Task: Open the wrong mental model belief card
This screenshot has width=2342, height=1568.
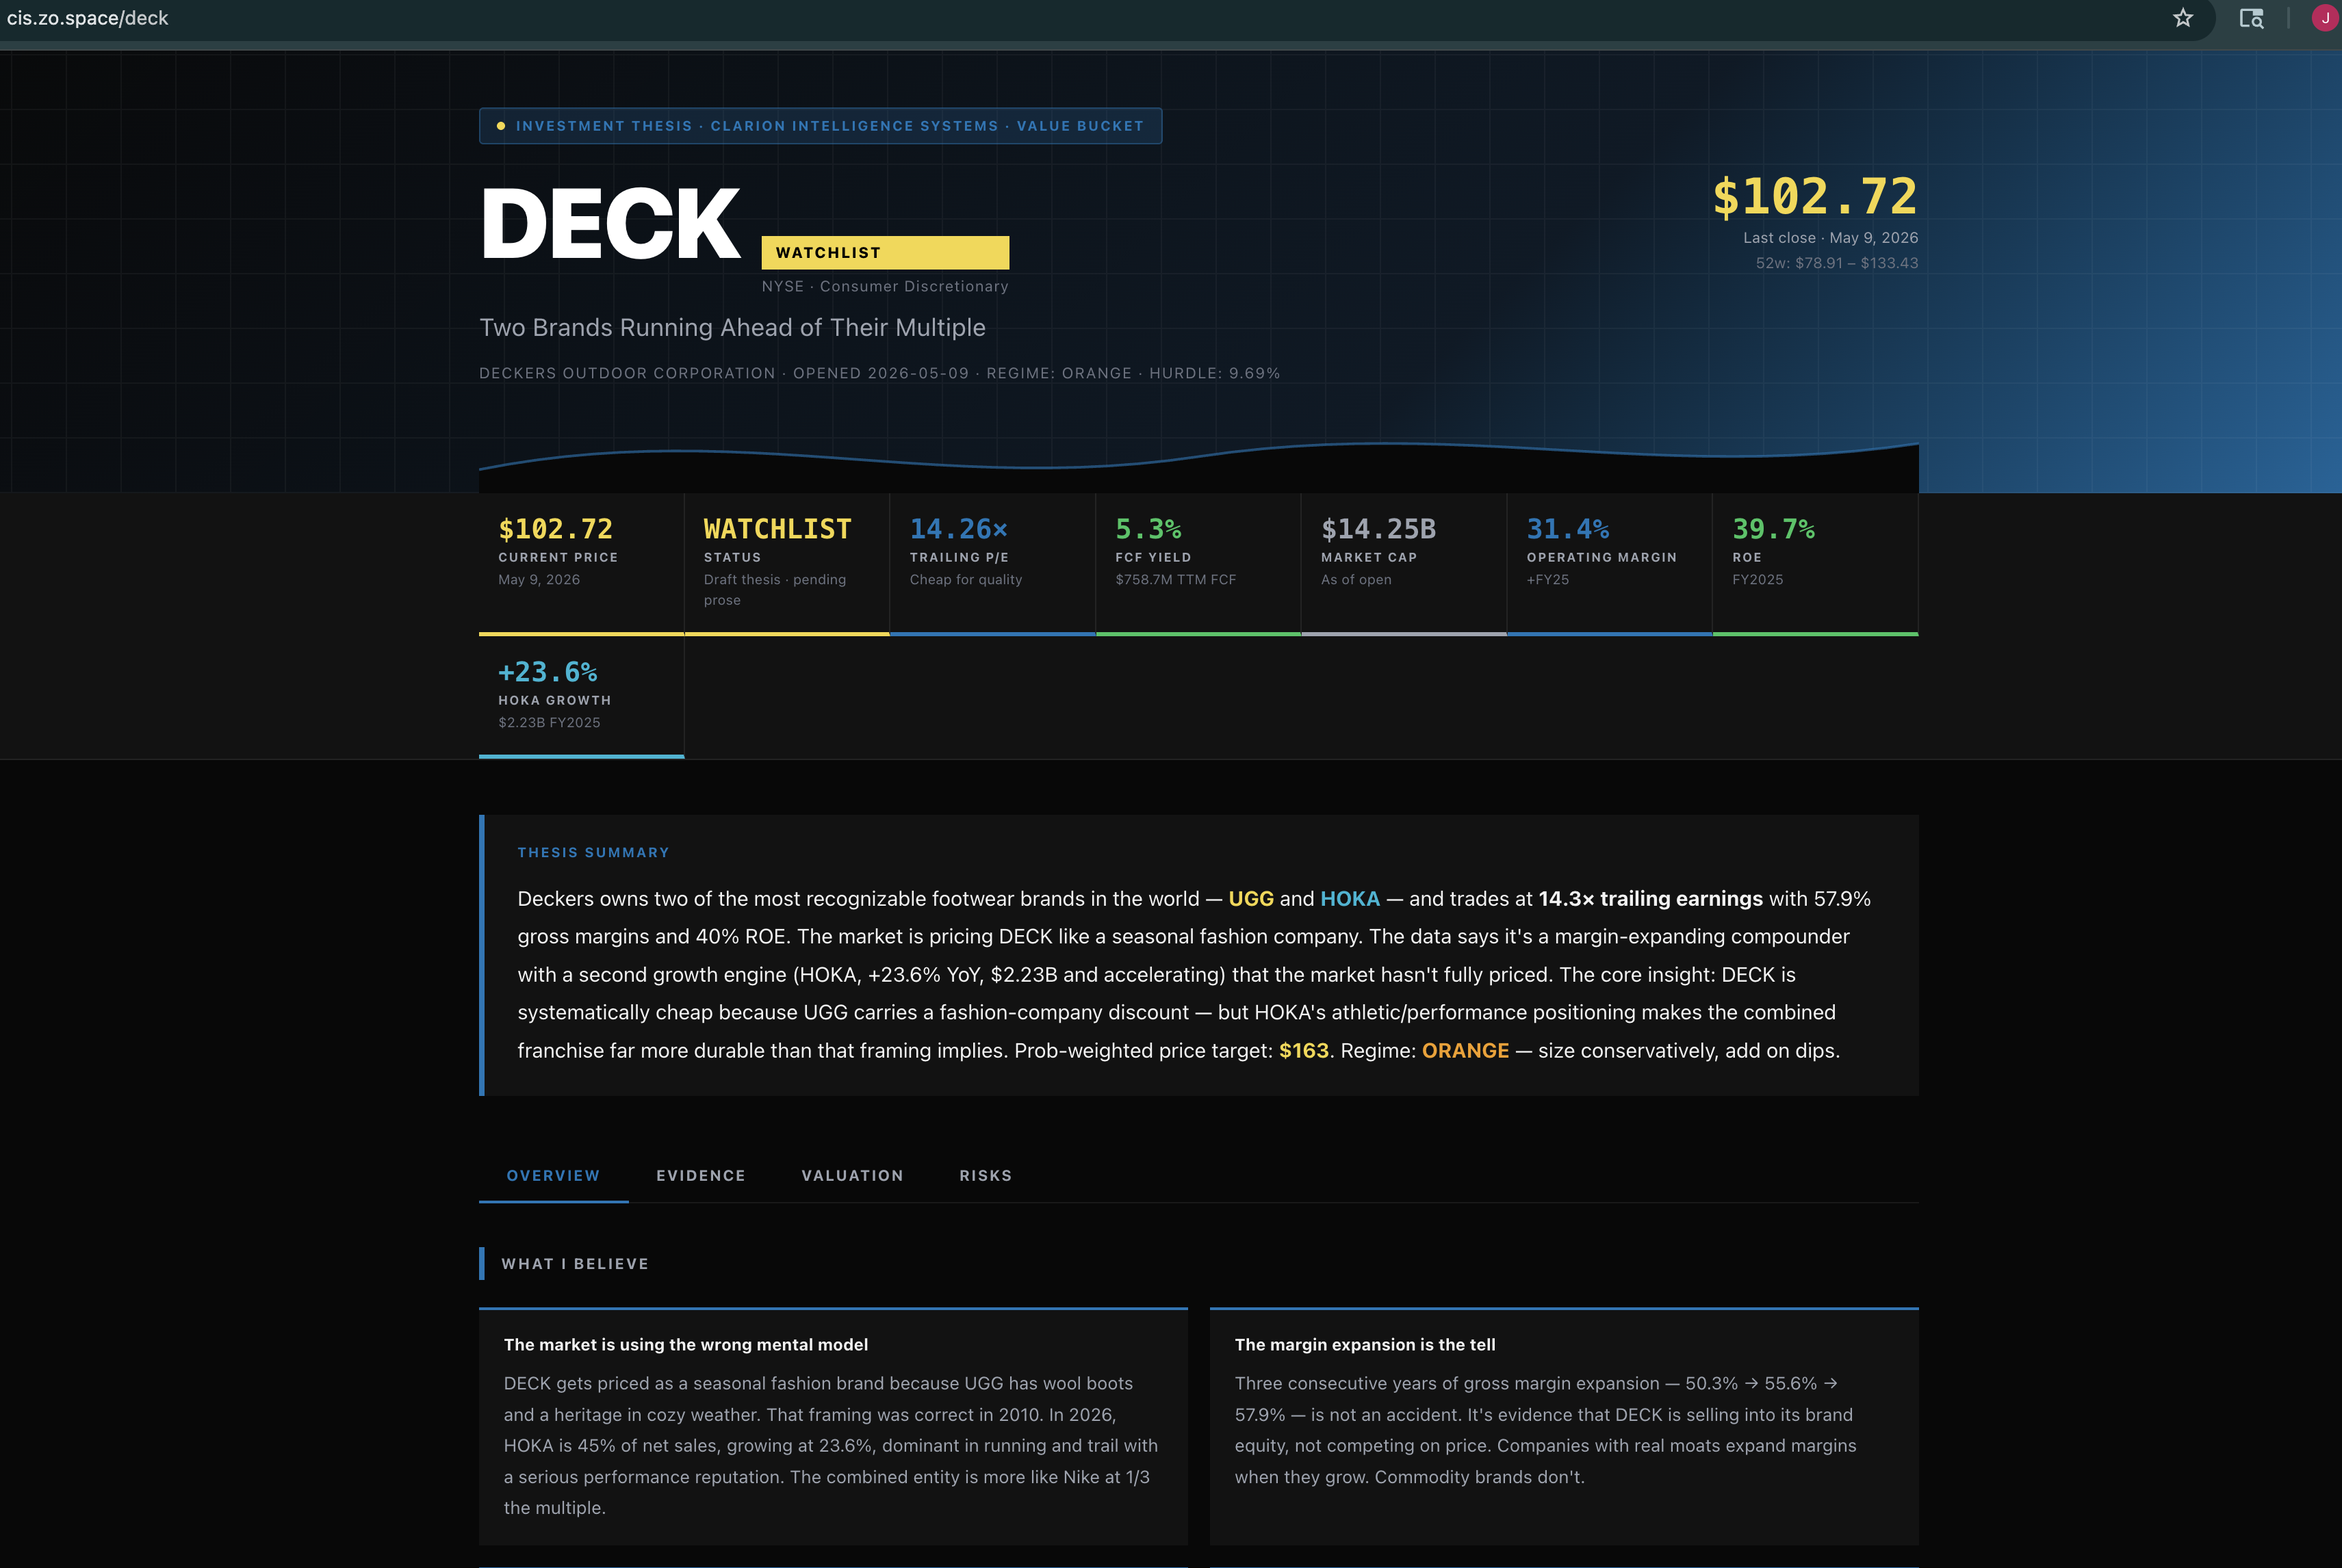Action: point(834,1426)
